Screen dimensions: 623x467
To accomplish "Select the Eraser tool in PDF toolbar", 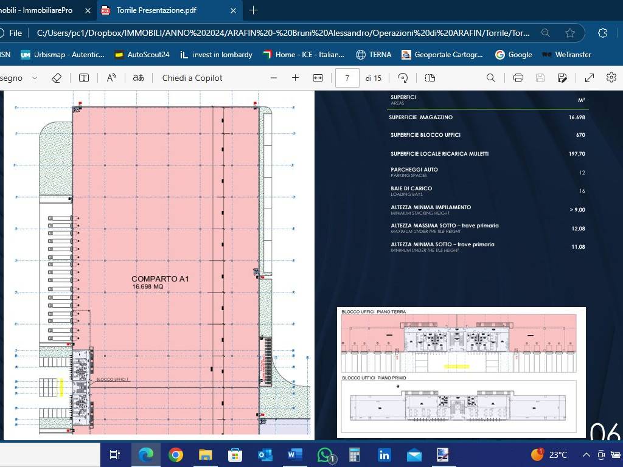I will click(57, 78).
